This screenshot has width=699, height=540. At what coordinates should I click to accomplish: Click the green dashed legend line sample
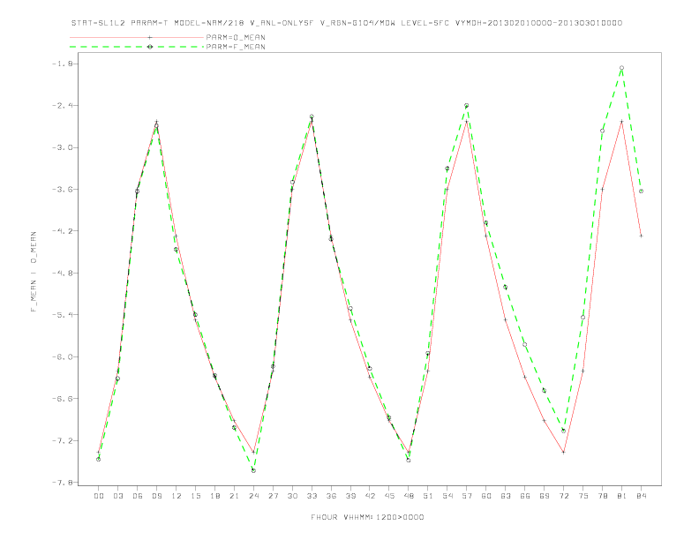point(137,47)
